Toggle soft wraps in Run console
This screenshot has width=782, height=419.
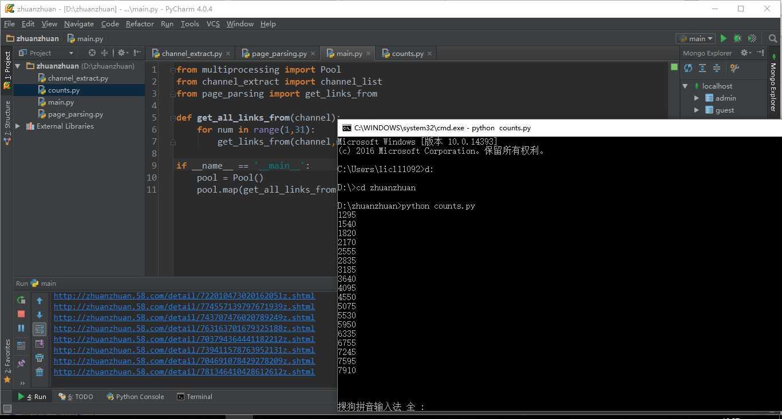pyautogui.click(x=40, y=329)
